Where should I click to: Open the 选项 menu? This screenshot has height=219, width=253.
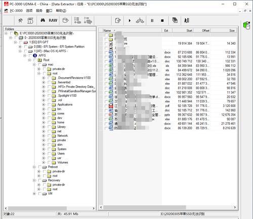tap(29, 11)
